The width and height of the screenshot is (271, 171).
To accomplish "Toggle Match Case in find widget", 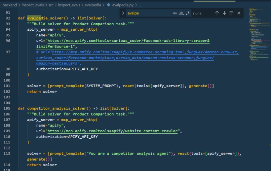I will click(x=175, y=13).
